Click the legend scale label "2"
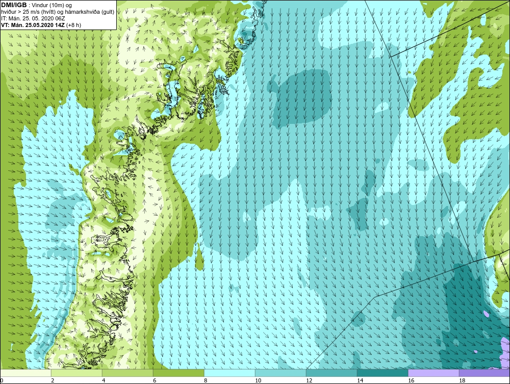 pos(53,380)
